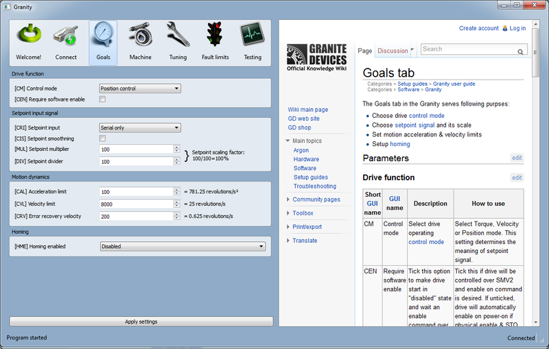The image size is (549, 349).
Task: Open the Tuning wrench icon
Action: (x=178, y=36)
